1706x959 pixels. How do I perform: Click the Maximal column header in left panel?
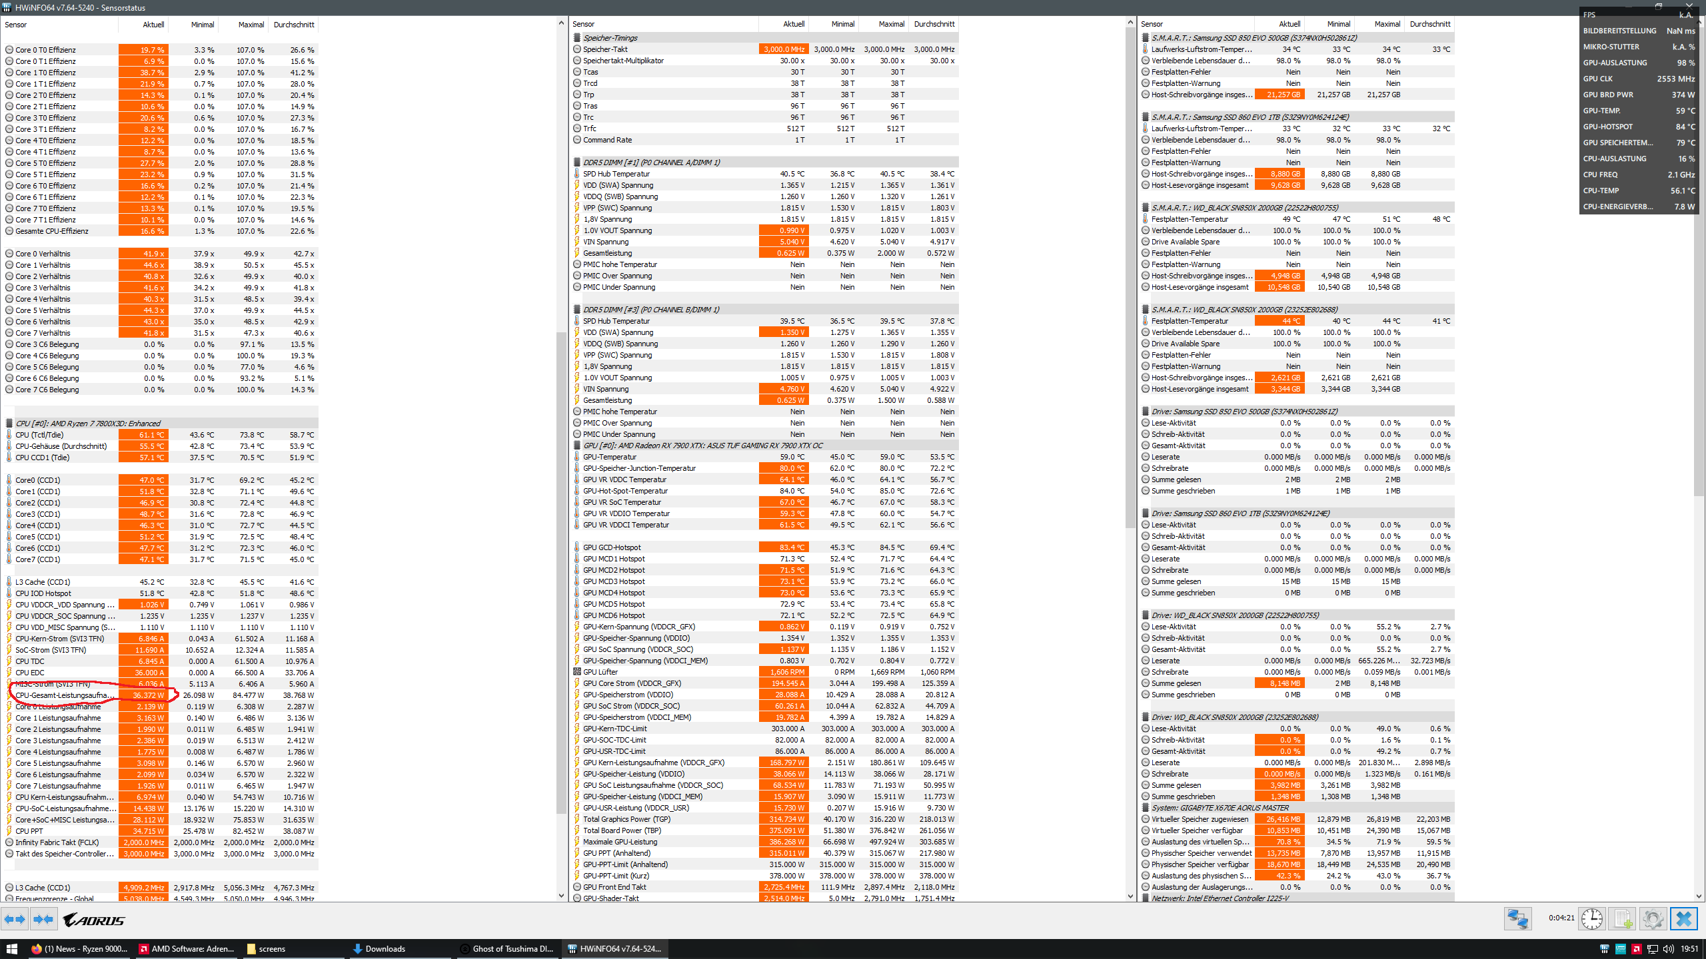click(x=251, y=25)
